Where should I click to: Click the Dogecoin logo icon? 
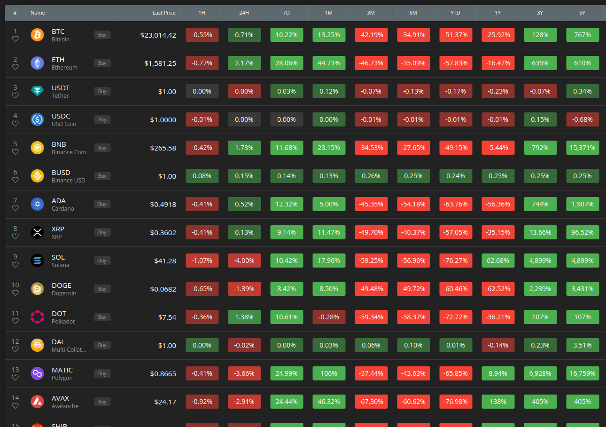[x=37, y=289]
